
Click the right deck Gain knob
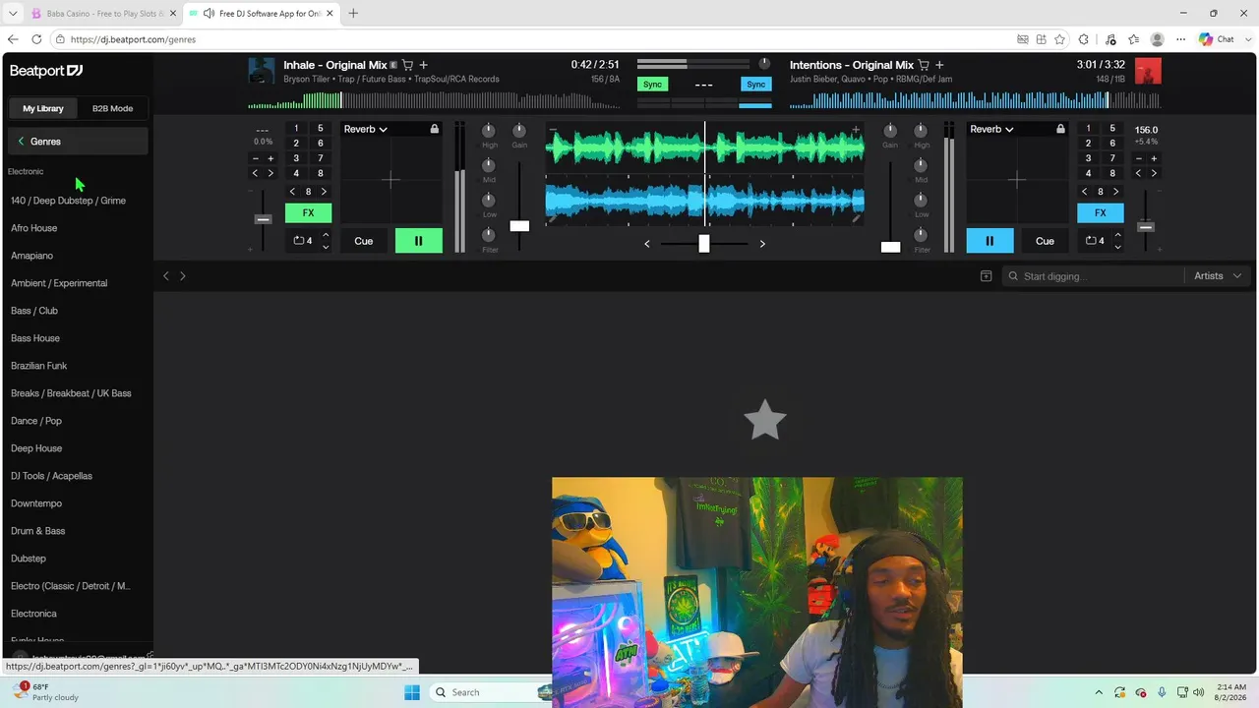click(x=890, y=130)
